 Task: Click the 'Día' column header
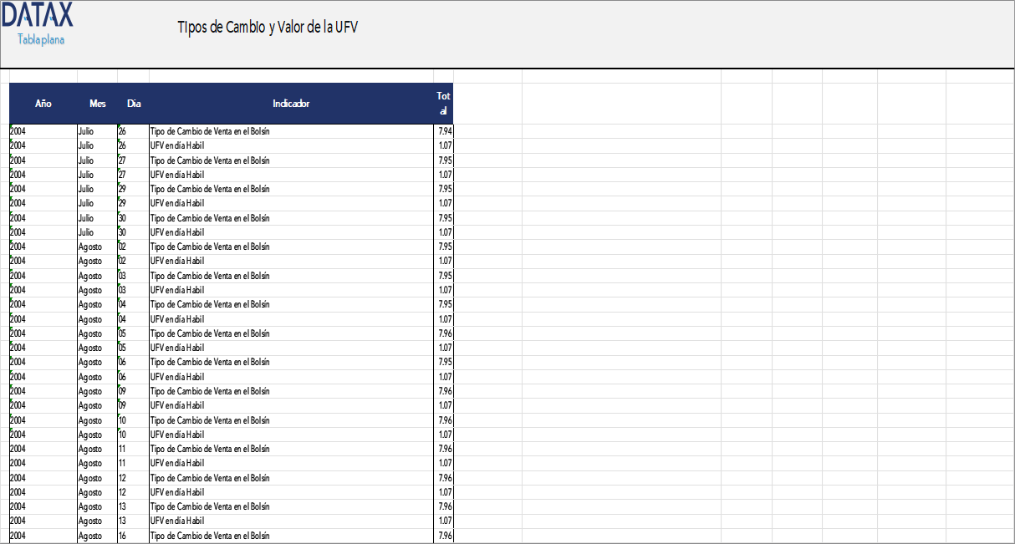134,104
